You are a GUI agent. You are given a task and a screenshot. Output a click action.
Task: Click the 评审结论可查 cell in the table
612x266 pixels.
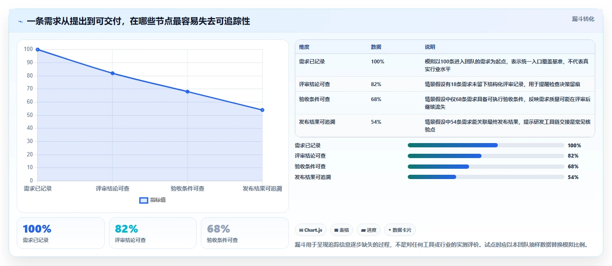pos(315,84)
